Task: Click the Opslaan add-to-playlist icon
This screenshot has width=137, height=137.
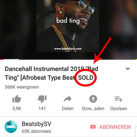Action: pos(119,99)
